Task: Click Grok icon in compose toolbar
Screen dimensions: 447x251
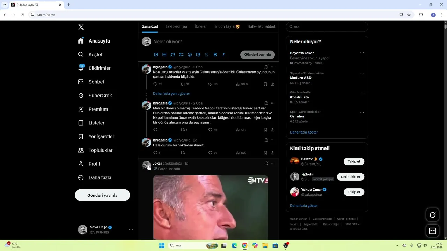Action: click(173, 55)
